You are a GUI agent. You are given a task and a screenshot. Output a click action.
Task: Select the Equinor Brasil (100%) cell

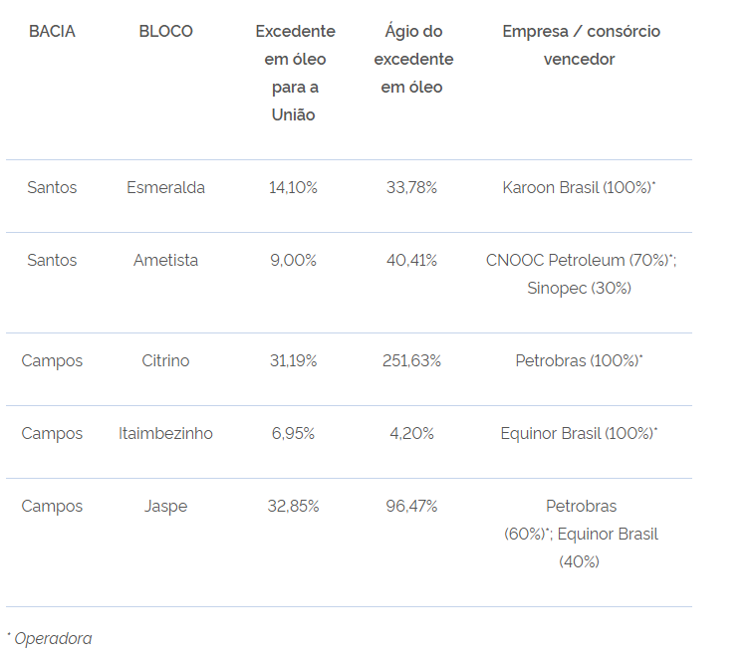(x=578, y=433)
